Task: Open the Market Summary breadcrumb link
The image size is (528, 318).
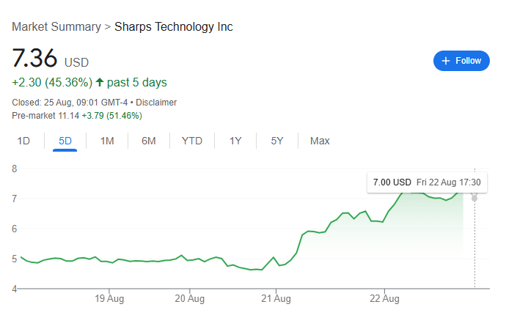Action: pyautogui.click(x=56, y=27)
